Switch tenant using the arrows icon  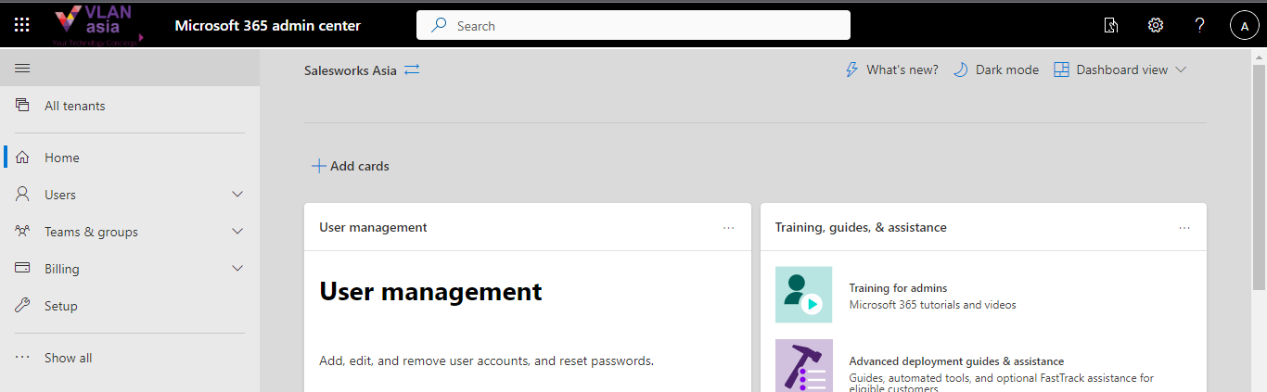click(x=412, y=70)
